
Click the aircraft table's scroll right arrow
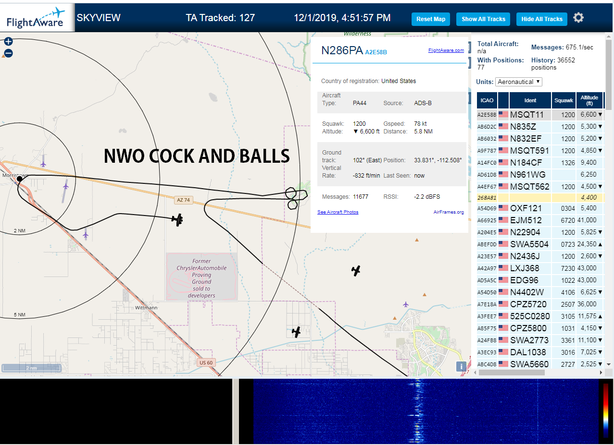pyautogui.click(x=600, y=373)
